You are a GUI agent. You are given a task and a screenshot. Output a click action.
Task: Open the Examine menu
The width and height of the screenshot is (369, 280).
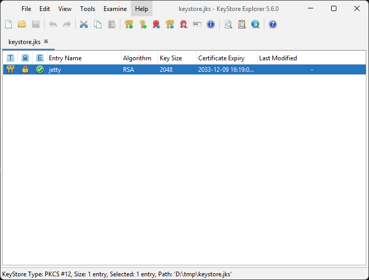115,9
